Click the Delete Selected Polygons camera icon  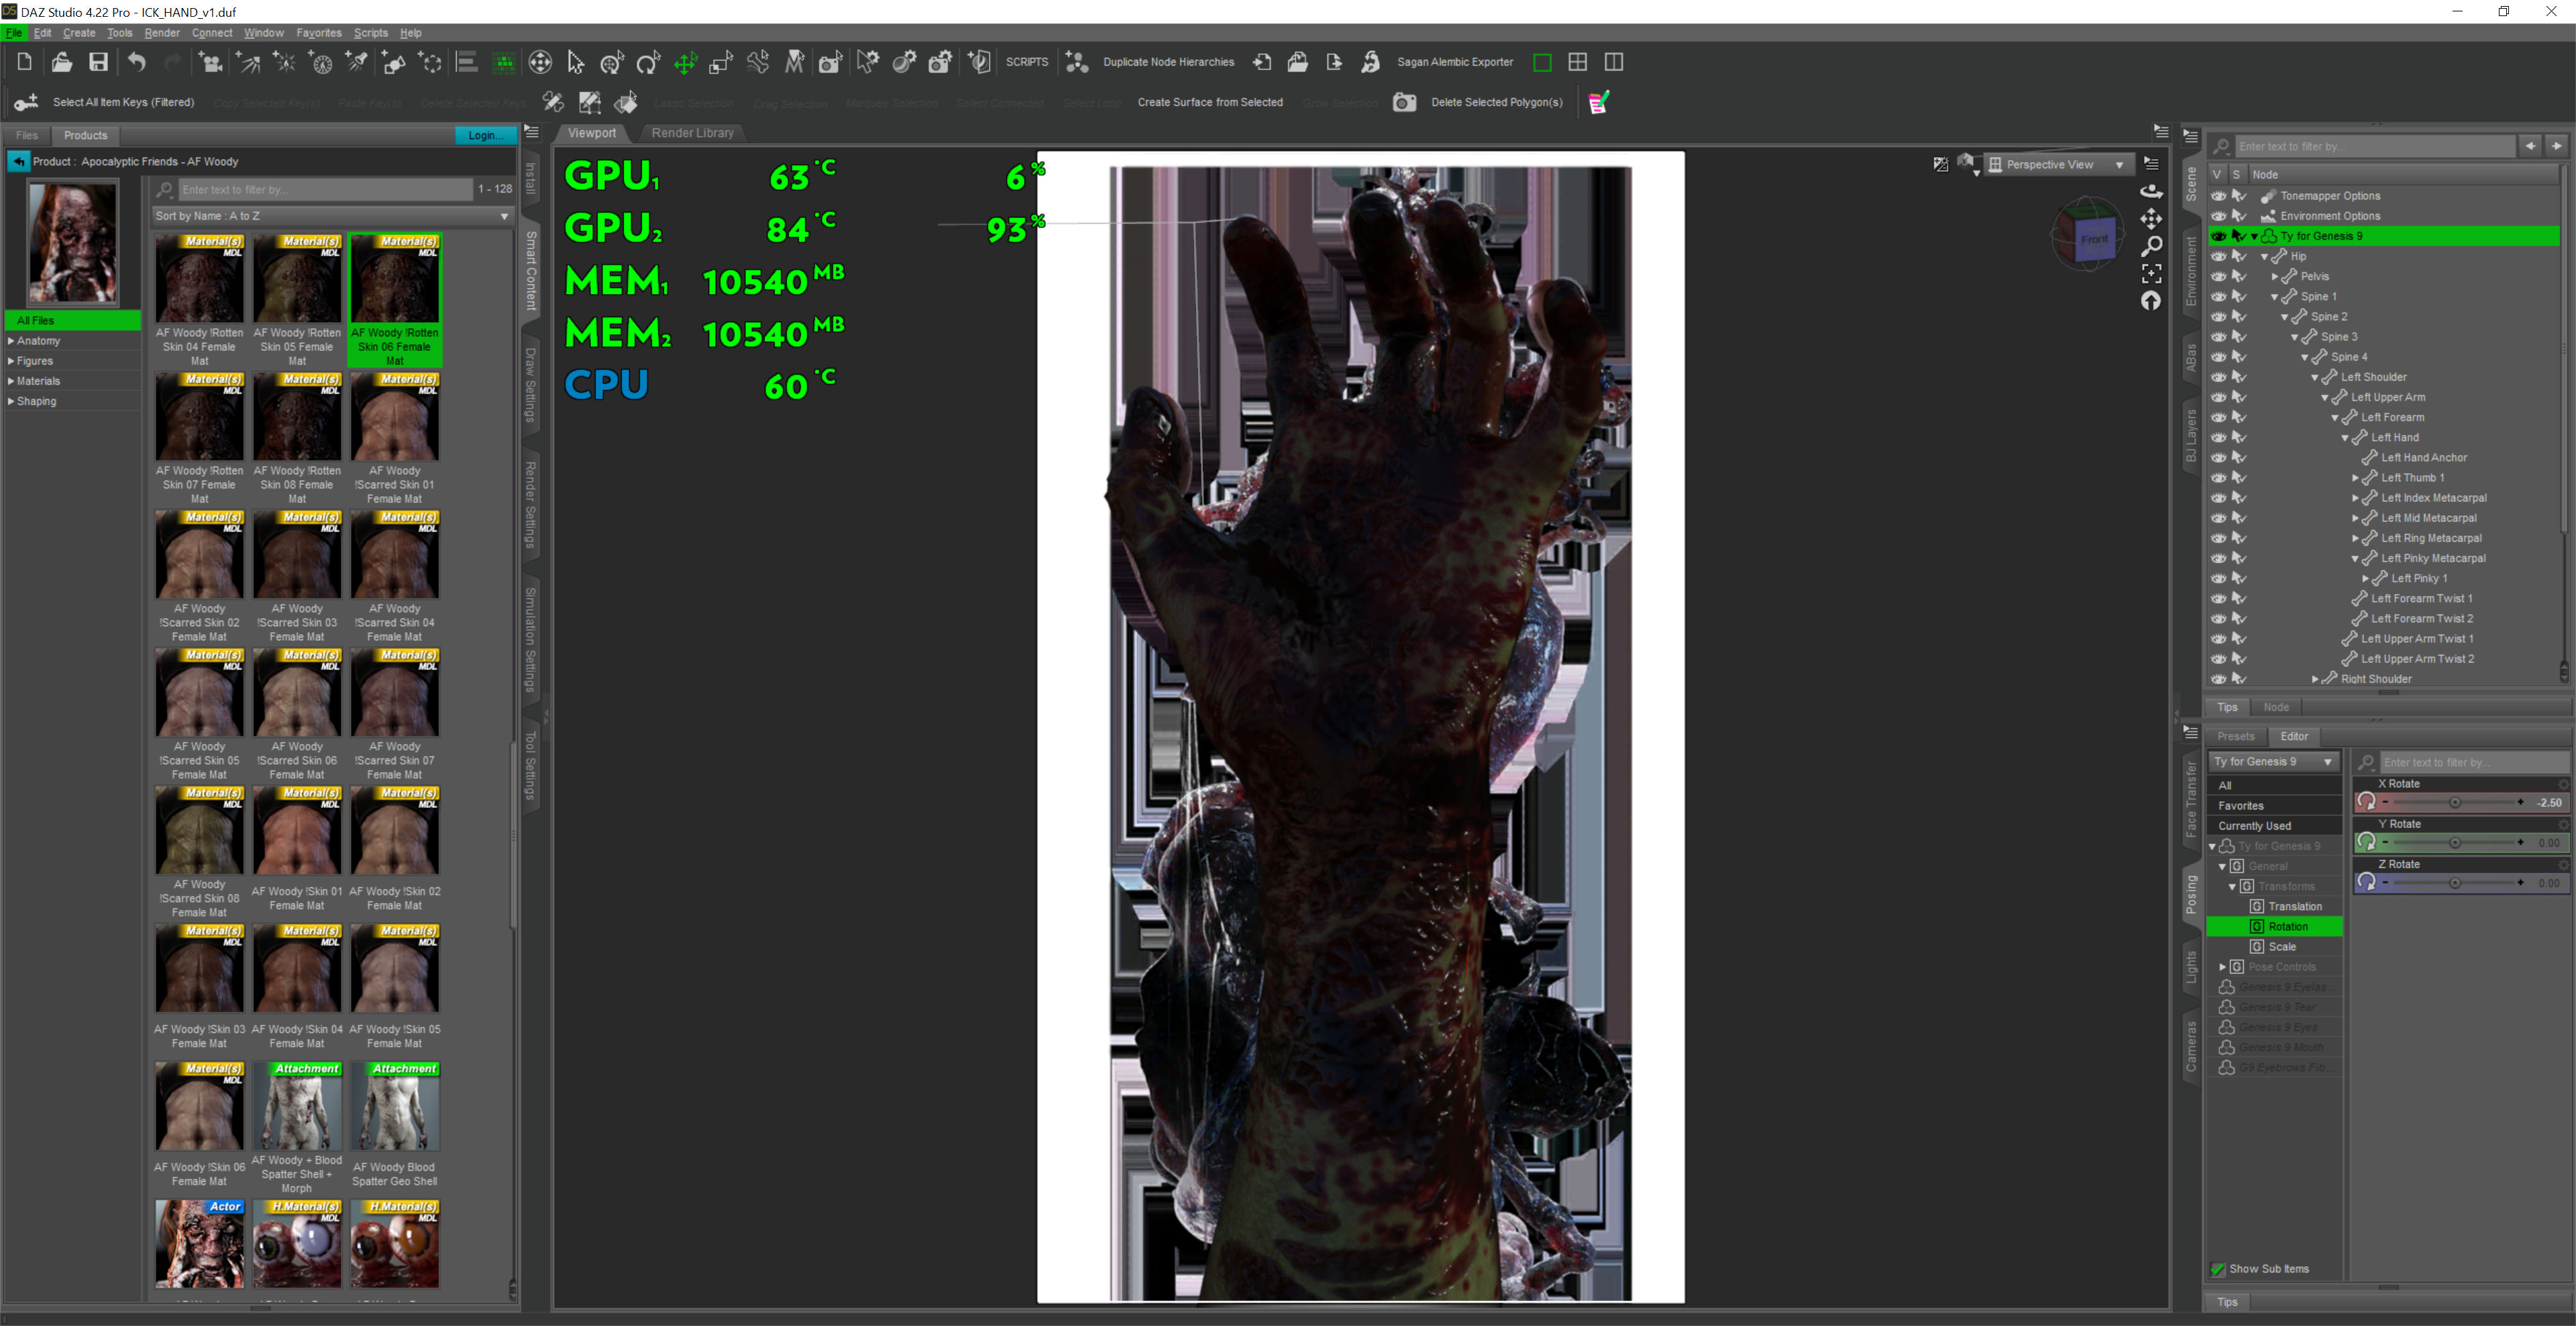click(x=1404, y=102)
